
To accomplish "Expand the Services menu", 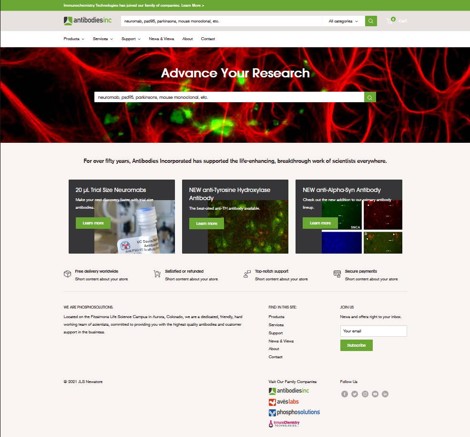I will (x=103, y=39).
